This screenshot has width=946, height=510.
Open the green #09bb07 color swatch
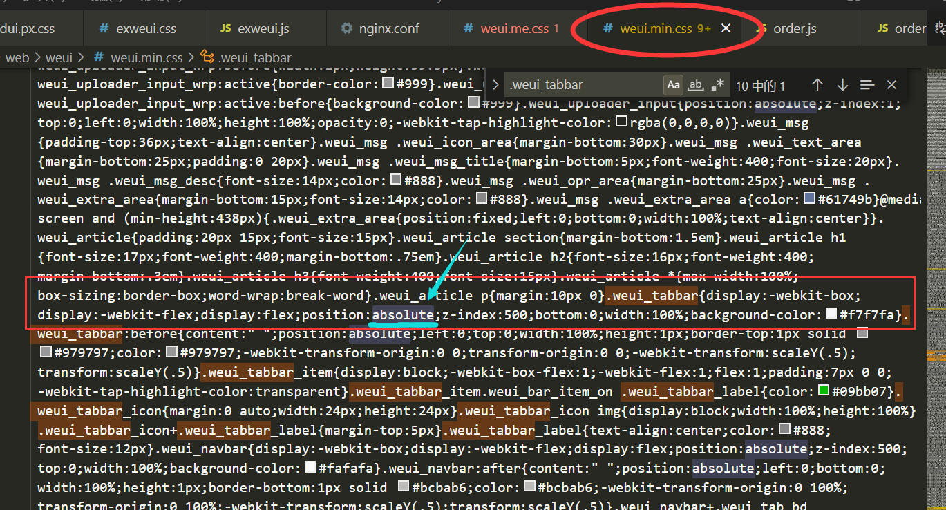[x=824, y=390]
